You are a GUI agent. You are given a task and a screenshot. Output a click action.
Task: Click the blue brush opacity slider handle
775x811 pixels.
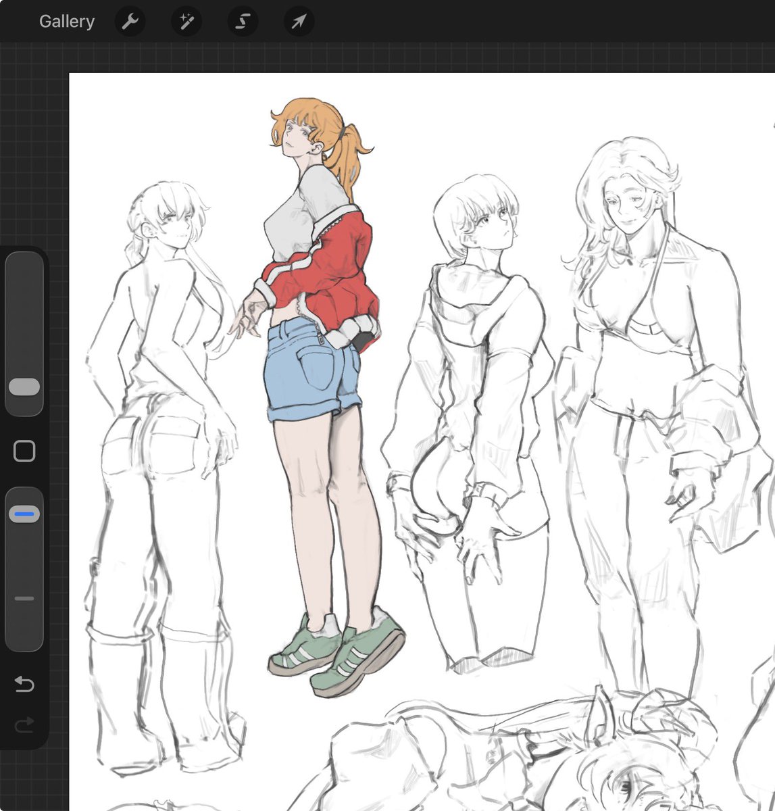24,514
